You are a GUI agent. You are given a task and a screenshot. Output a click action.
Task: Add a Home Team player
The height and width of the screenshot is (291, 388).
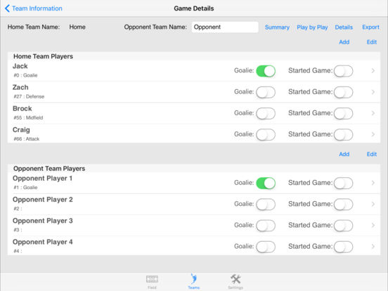(344, 42)
